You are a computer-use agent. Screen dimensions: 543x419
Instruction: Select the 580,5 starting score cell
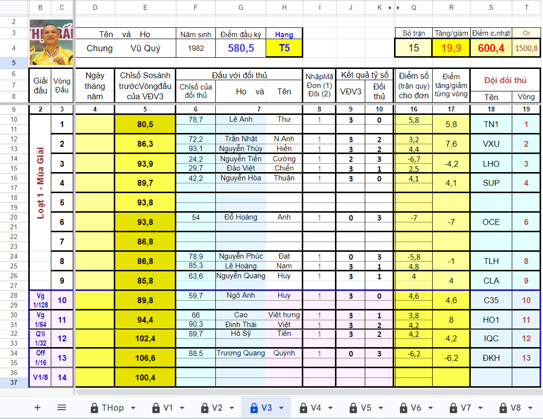tap(241, 48)
